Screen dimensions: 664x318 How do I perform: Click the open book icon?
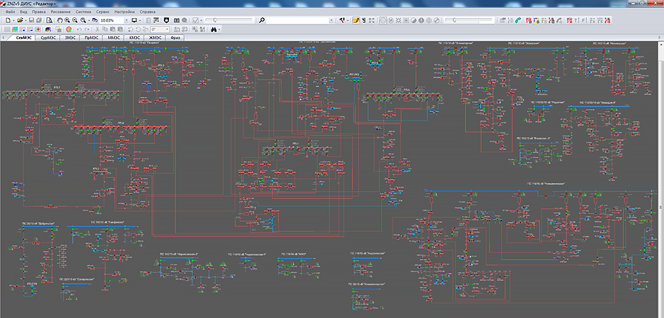(177, 20)
